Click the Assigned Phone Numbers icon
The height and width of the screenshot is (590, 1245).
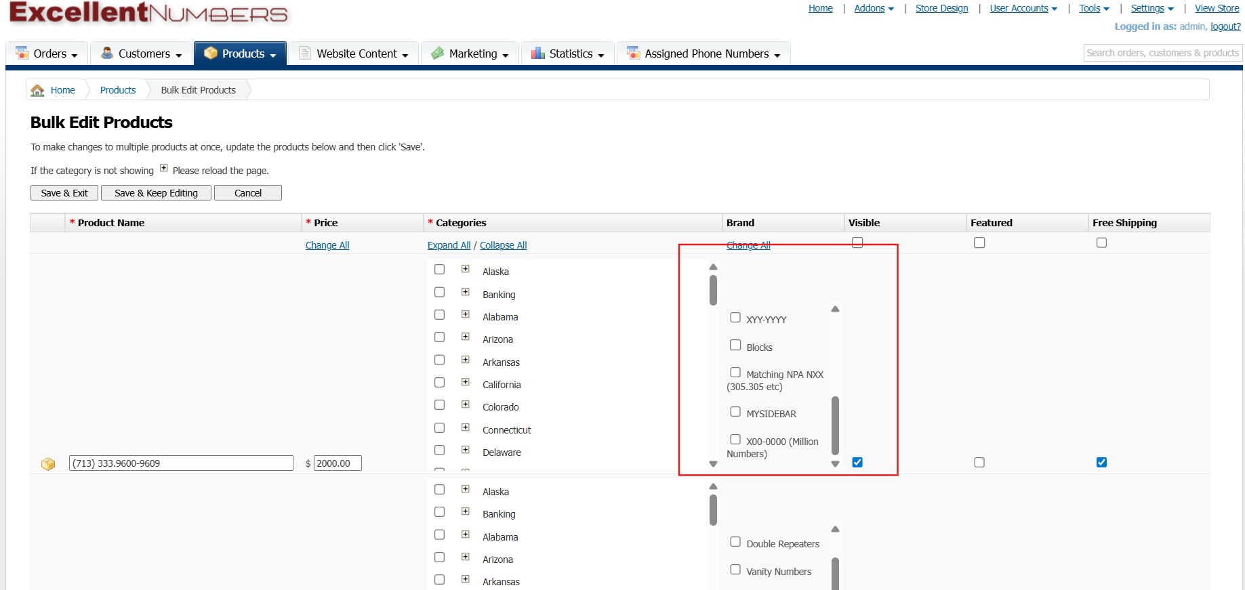click(634, 53)
